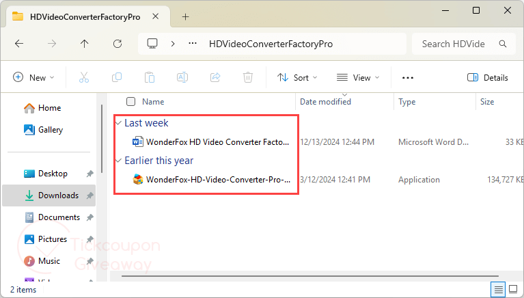
Task: Unpin Documents from quick access
Action: (x=90, y=217)
